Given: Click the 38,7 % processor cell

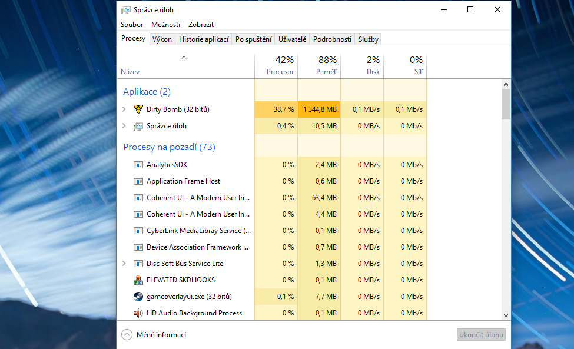Looking at the screenshot, I should point(276,109).
